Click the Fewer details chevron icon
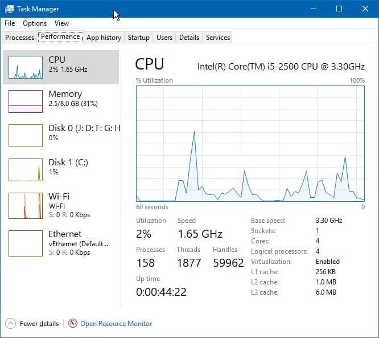The width and height of the screenshot is (379, 338). pos(10,324)
